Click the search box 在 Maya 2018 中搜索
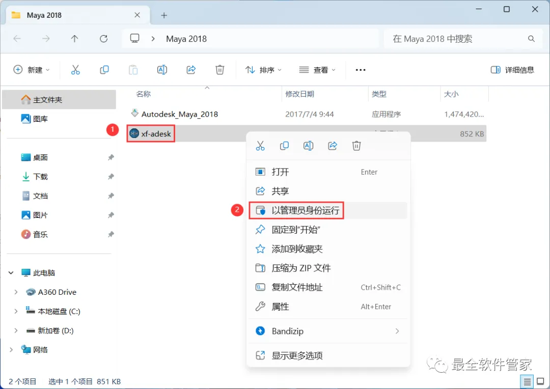 (464, 39)
